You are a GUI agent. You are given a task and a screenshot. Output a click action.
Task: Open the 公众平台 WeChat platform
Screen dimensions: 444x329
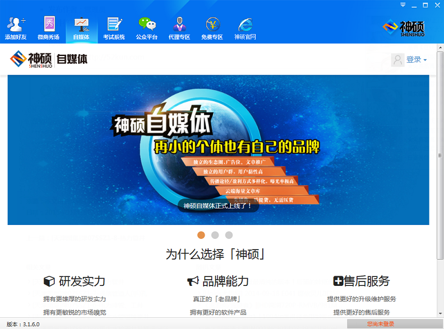tap(147, 28)
